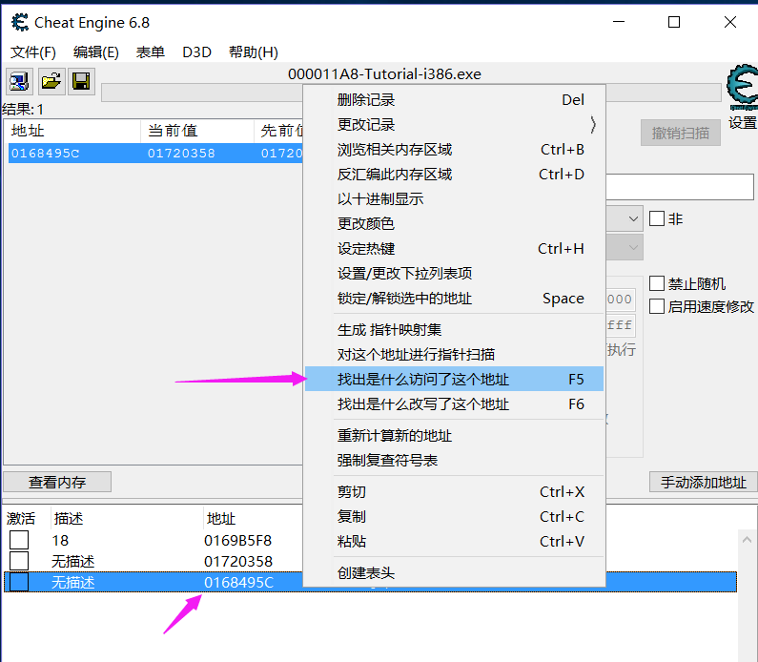This screenshot has width=758, height=662.
Task: Enable the 启用速度修改 checkbox
Action: [x=657, y=306]
